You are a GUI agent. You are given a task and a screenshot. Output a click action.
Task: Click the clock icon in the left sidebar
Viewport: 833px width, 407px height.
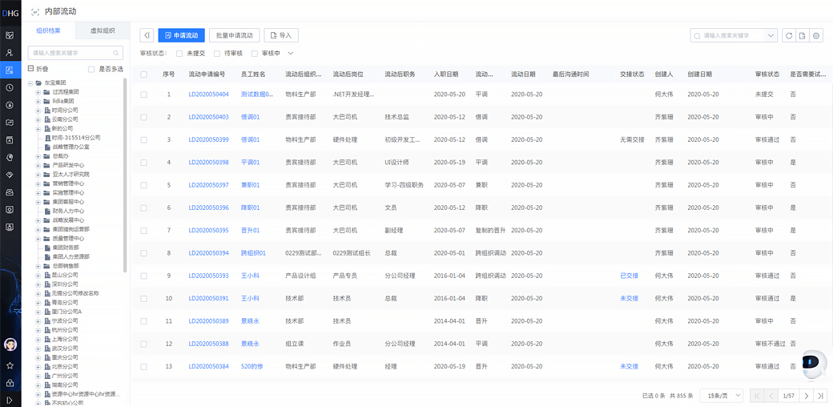10,88
